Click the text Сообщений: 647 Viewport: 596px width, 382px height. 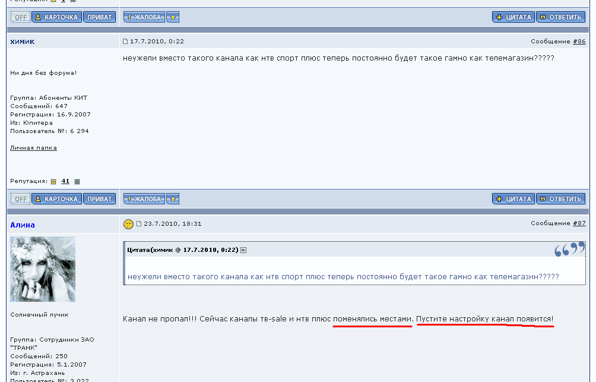(39, 106)
